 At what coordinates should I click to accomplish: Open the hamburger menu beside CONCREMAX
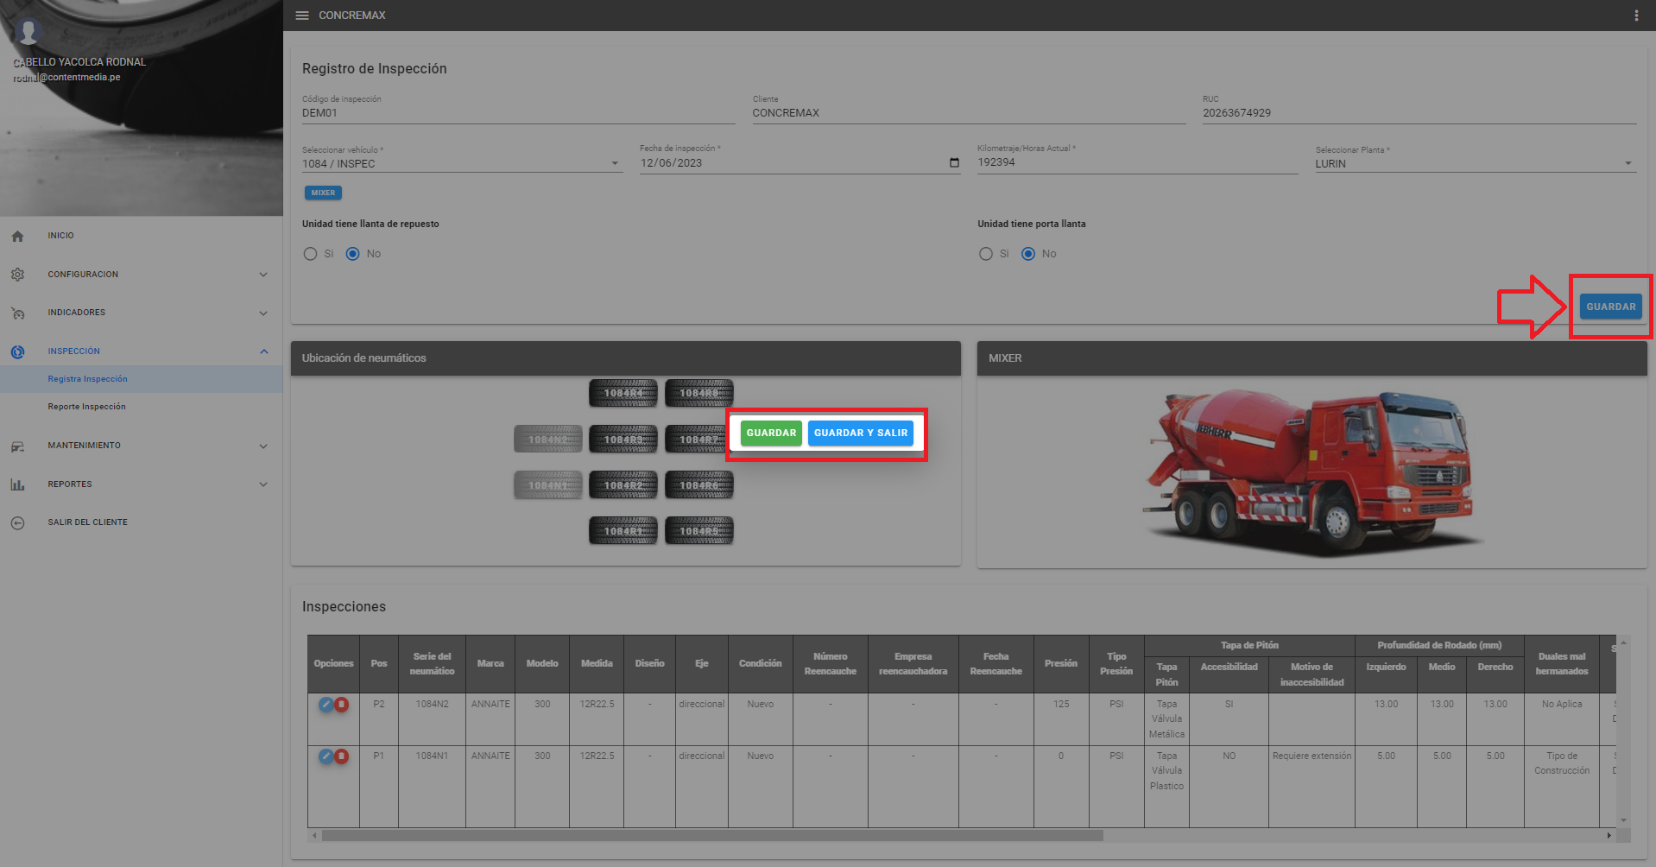point(301,16)
